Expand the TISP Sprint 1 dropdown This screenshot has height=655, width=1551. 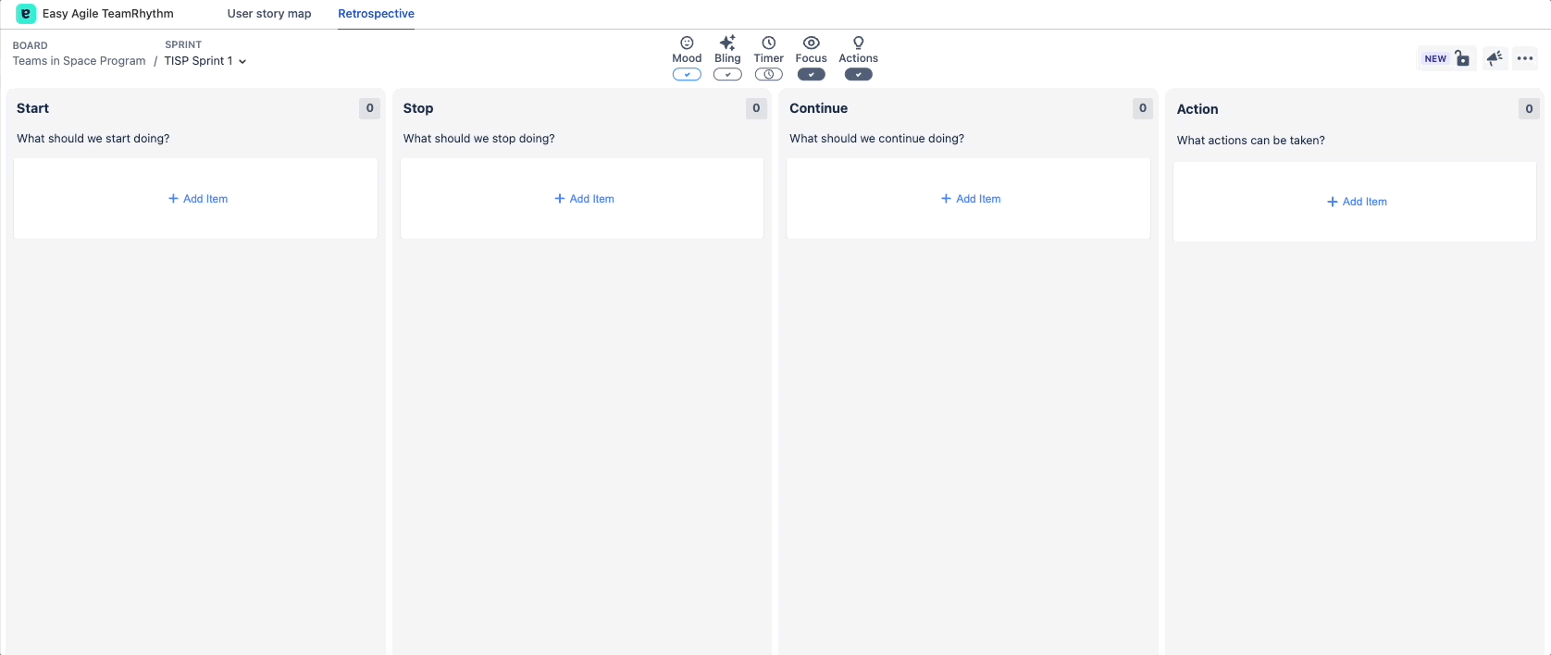point(205,61)
